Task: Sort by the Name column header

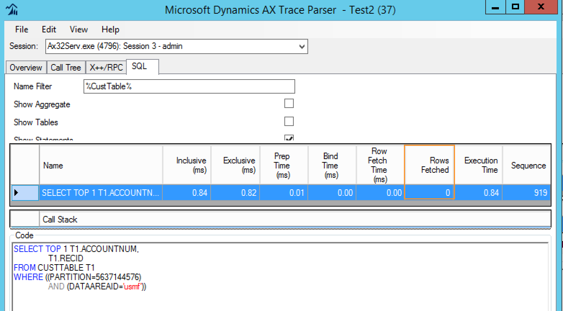Action: pyautogui.click(x=101, y=165)
